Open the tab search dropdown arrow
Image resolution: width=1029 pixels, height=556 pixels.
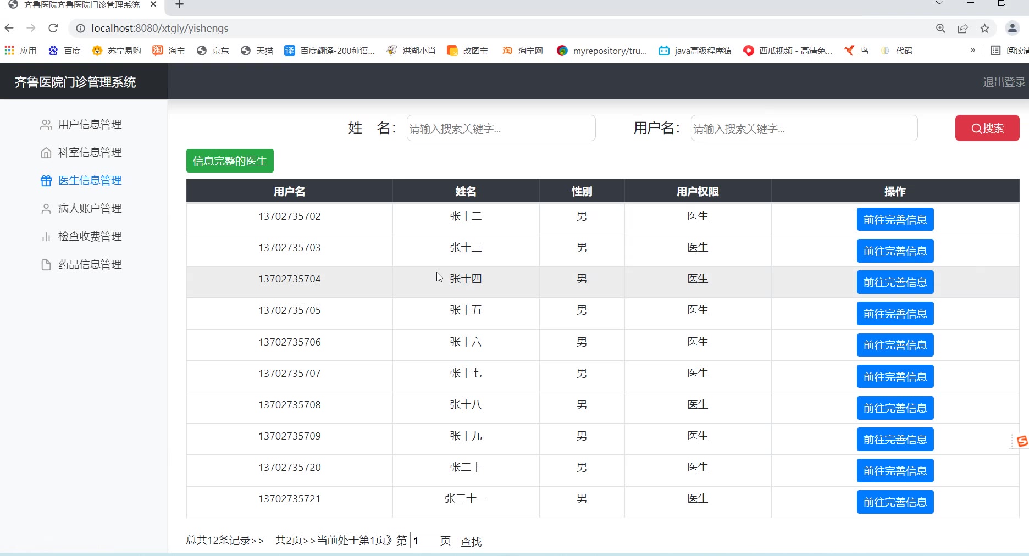pyautogui.click(x=939, y=3)
